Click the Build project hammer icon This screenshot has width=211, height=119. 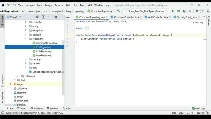coord(118,11)
